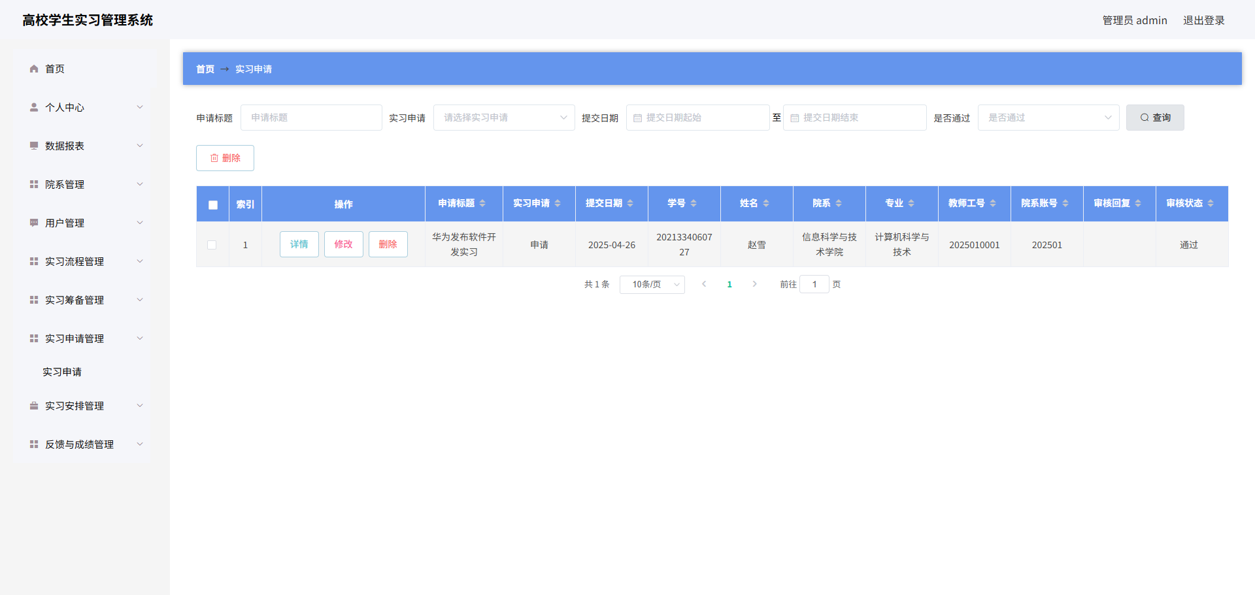Click calendar icon in 提交日期结束 field
The image size is (1255, 595).
click(795, 118)
